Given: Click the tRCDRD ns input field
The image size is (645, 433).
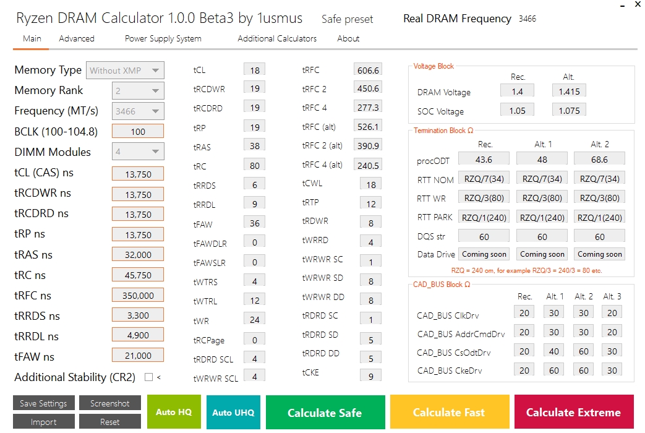Looking at the screenshot, I should (x=138, y=215).
